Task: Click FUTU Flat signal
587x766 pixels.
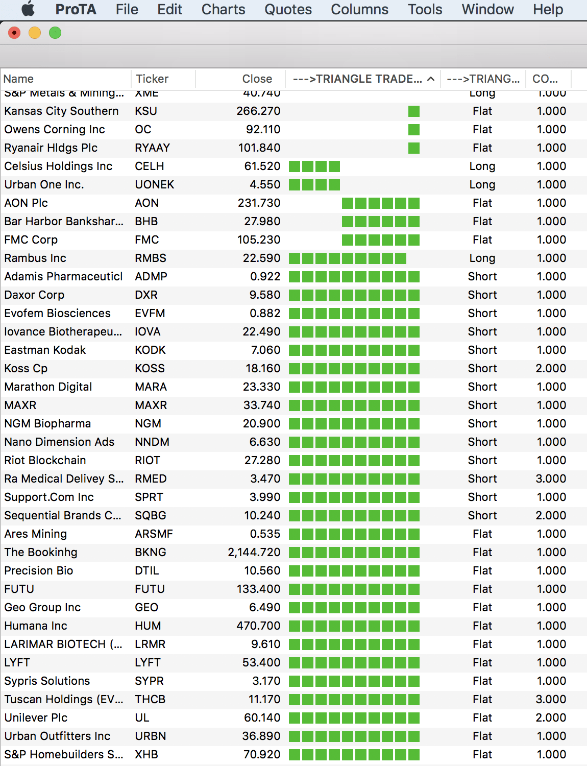Action: point(482,589)
